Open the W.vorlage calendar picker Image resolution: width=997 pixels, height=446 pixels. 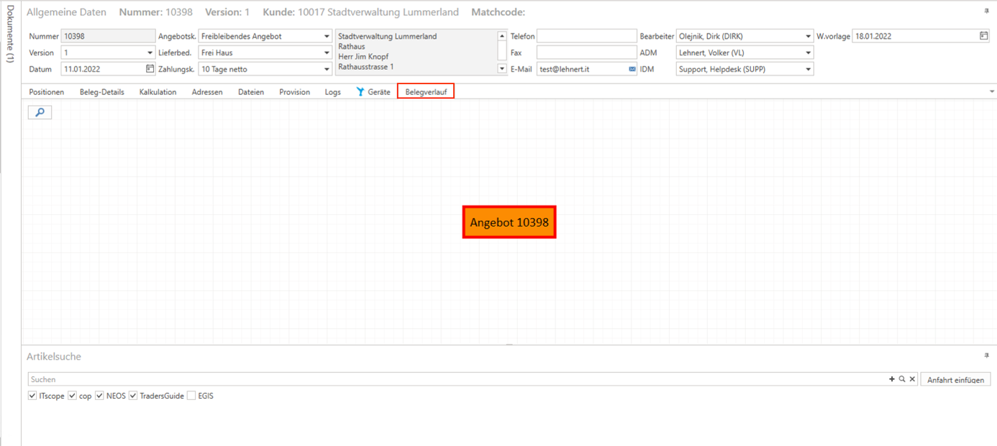(x=983, y=36)
